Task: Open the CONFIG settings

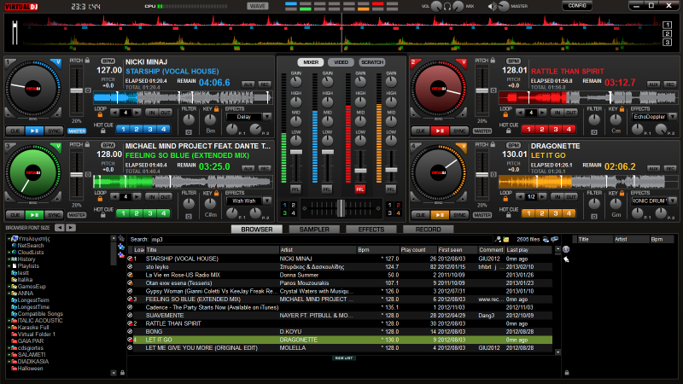Action: 577,6
